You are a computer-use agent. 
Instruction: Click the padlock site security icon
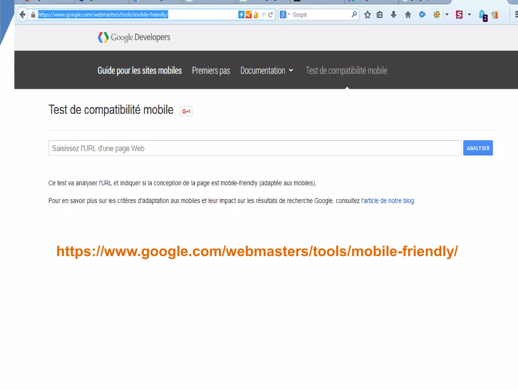click(33, 15)
